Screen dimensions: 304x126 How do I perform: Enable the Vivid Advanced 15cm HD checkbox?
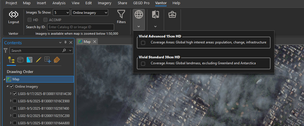[x=143, y=43]
